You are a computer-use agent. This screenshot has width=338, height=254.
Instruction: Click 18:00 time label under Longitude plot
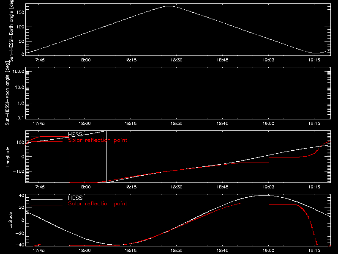coord(85,187)
